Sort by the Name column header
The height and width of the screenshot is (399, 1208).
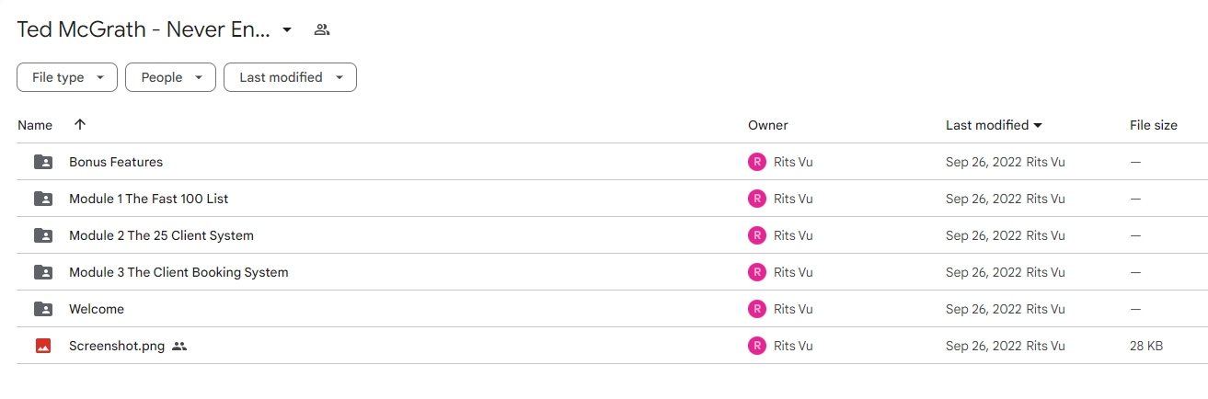(35, 125)
